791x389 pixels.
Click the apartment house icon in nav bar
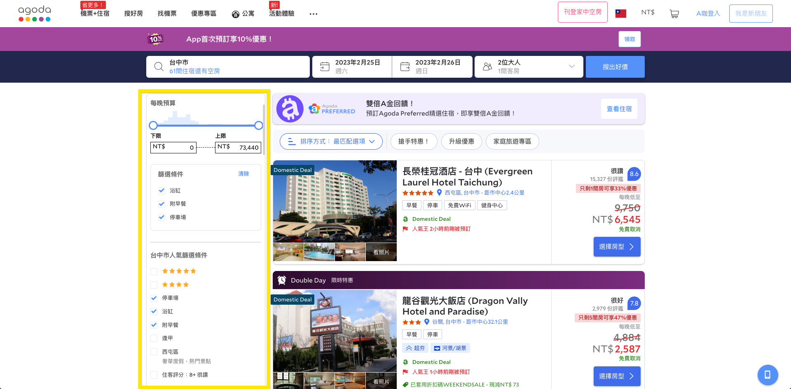[x=236, y=14]
